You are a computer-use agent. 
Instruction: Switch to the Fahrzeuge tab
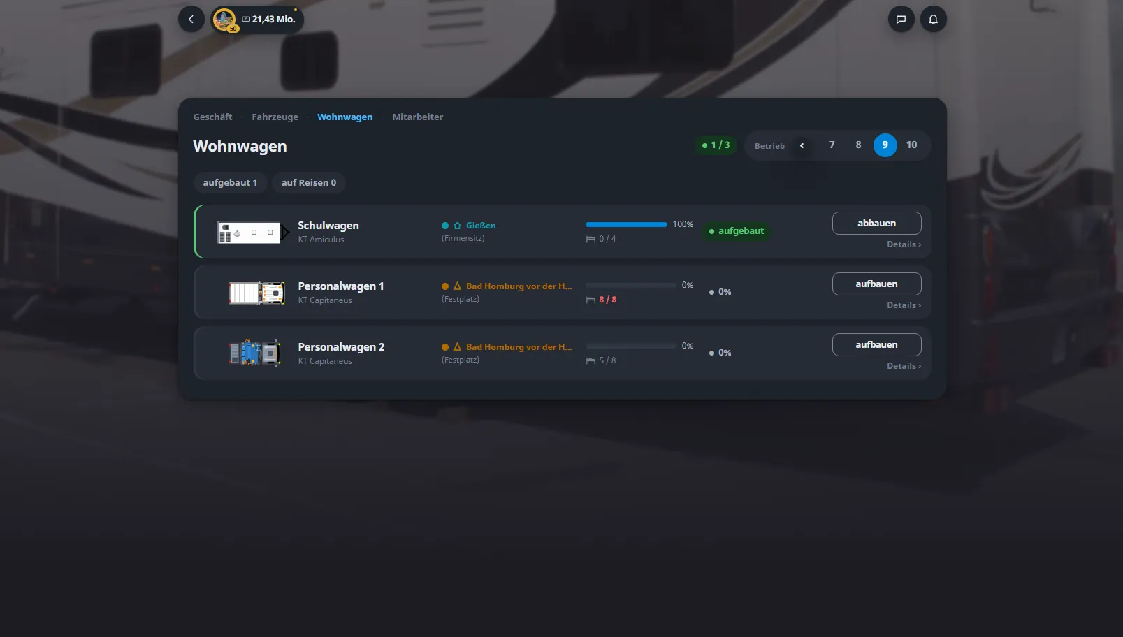(x=275, y=117)
